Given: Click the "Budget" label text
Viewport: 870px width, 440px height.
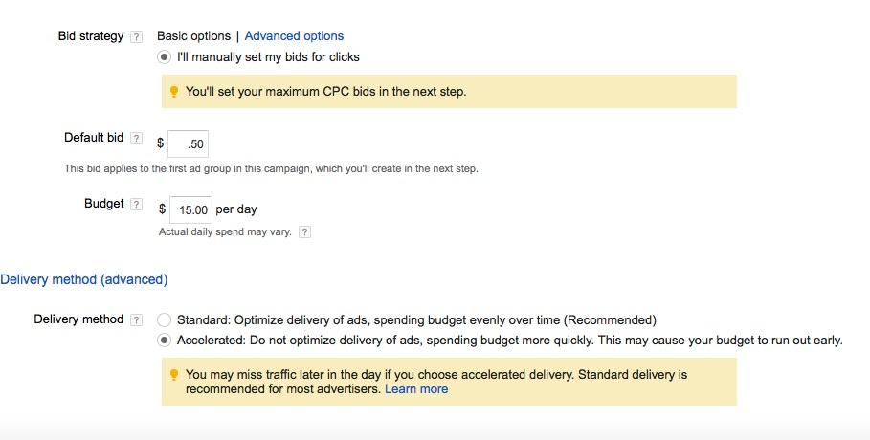Looking at the screenshot, I should click(x=104, y=204).
